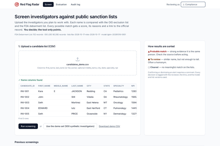
Task: Click the How results are sorted heading
Action: click(161, 46)
